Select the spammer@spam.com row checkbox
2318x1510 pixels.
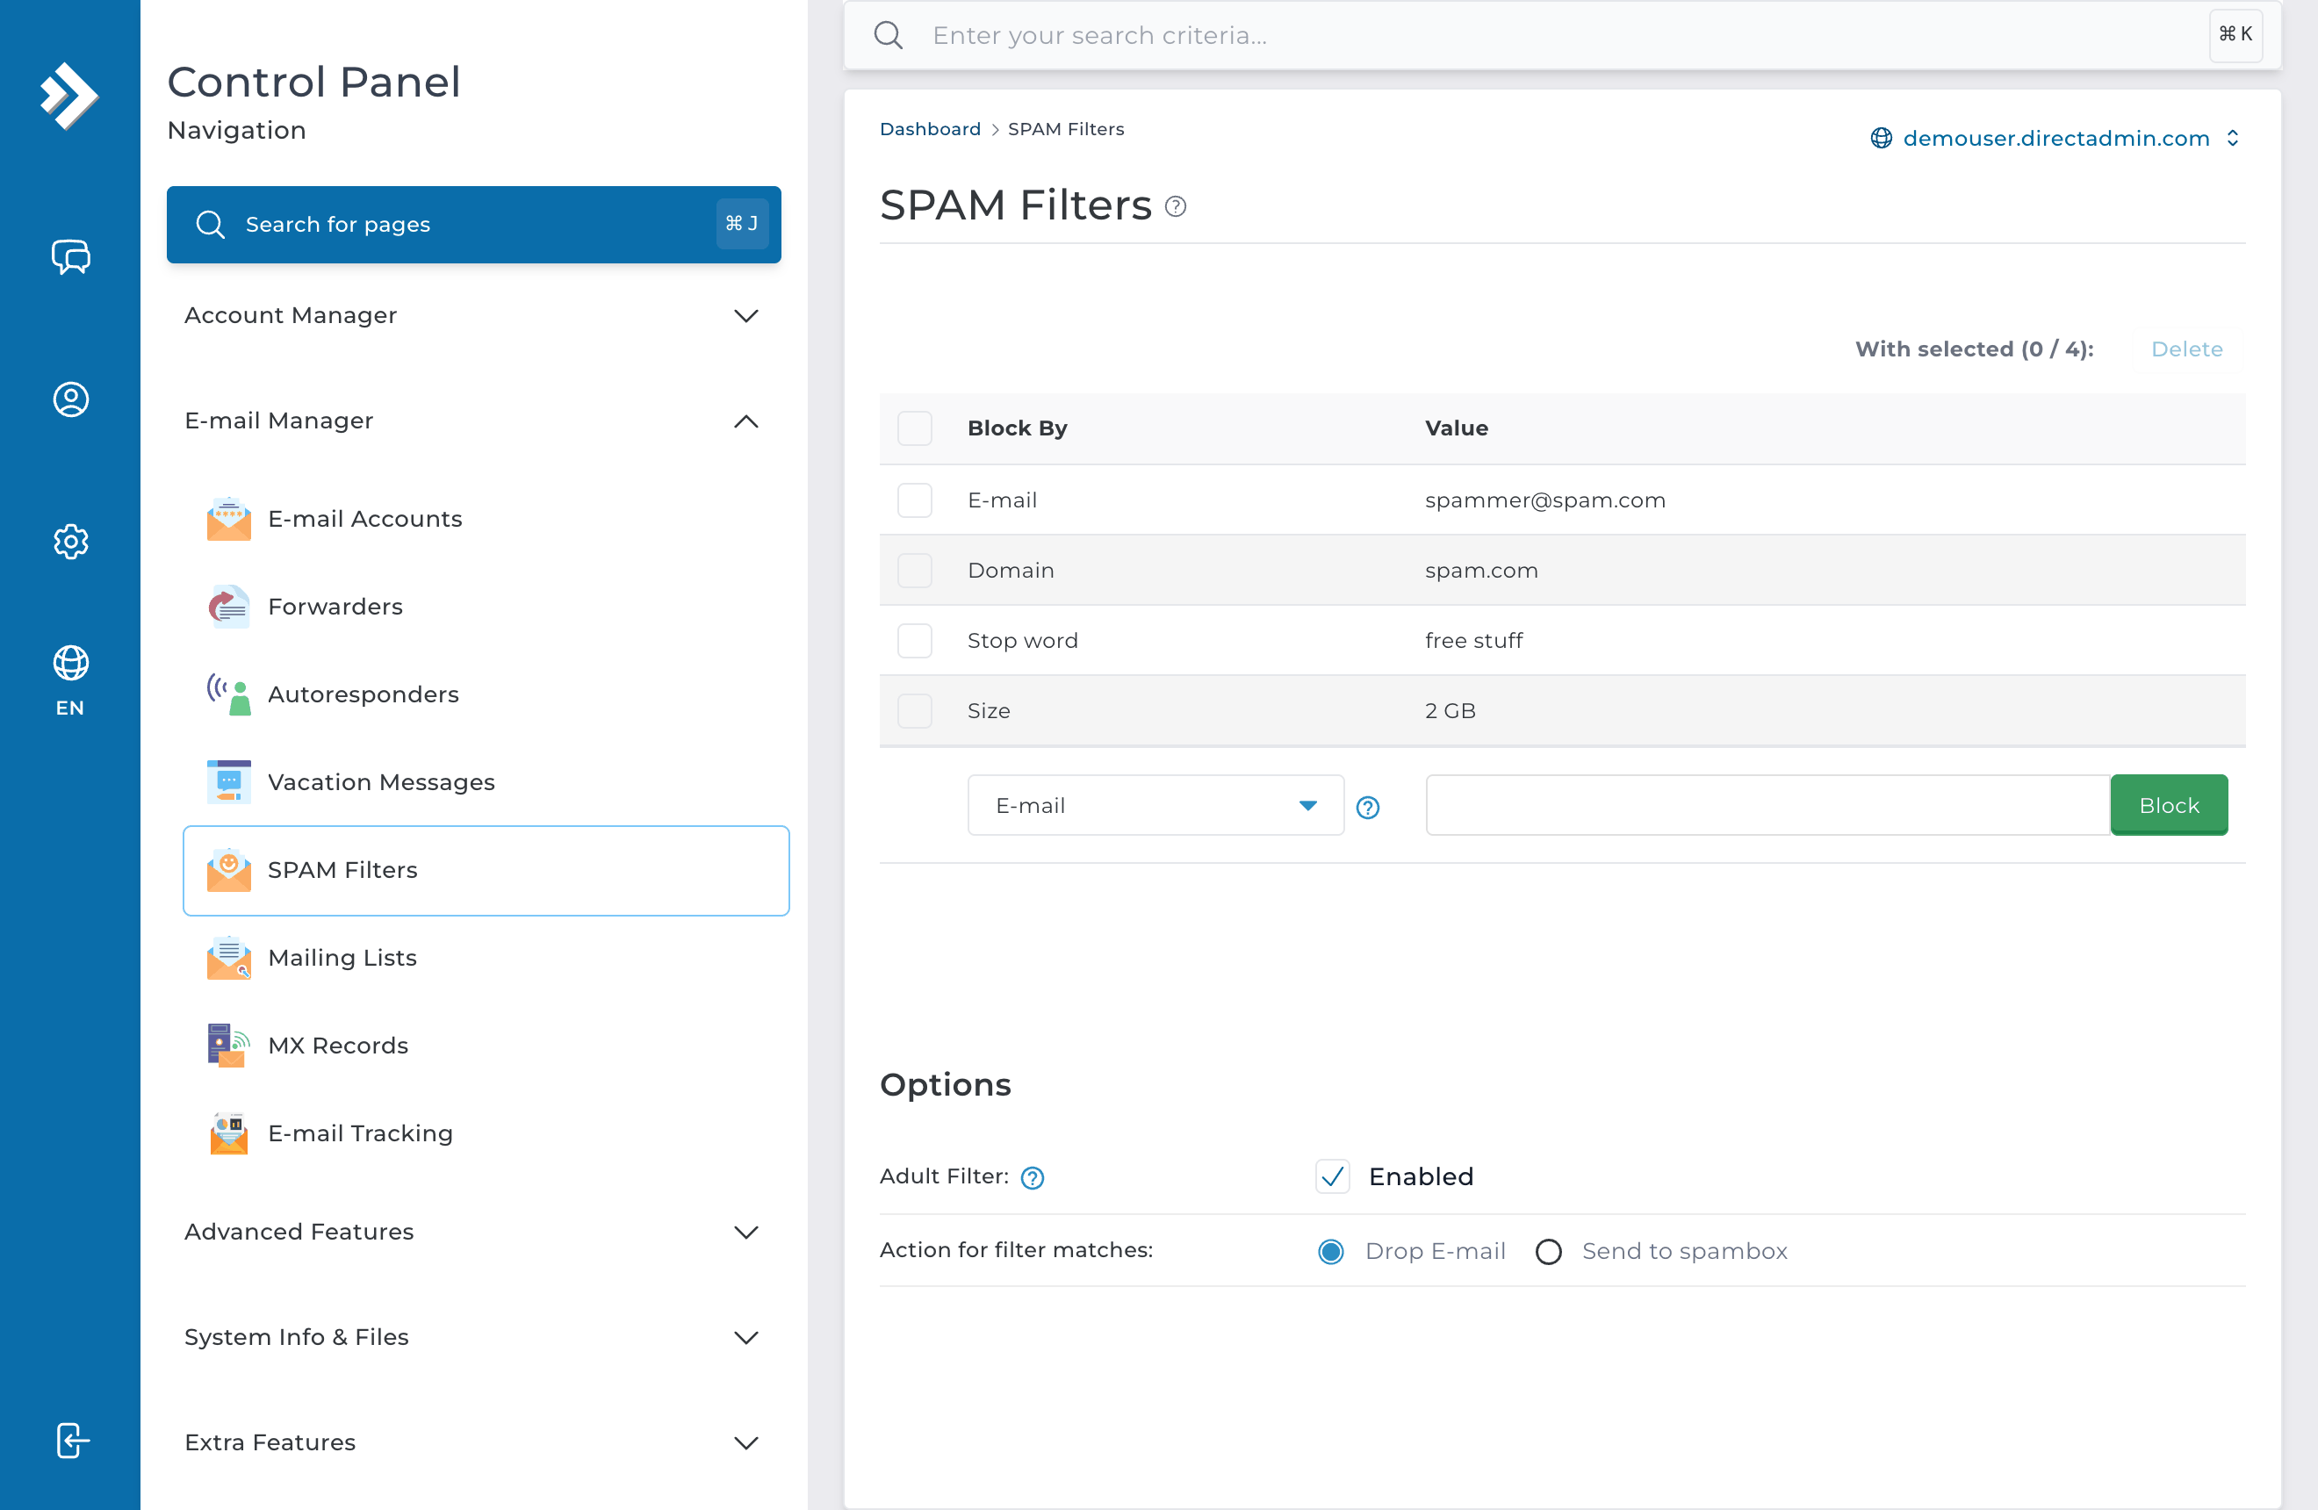coord(915,500)
